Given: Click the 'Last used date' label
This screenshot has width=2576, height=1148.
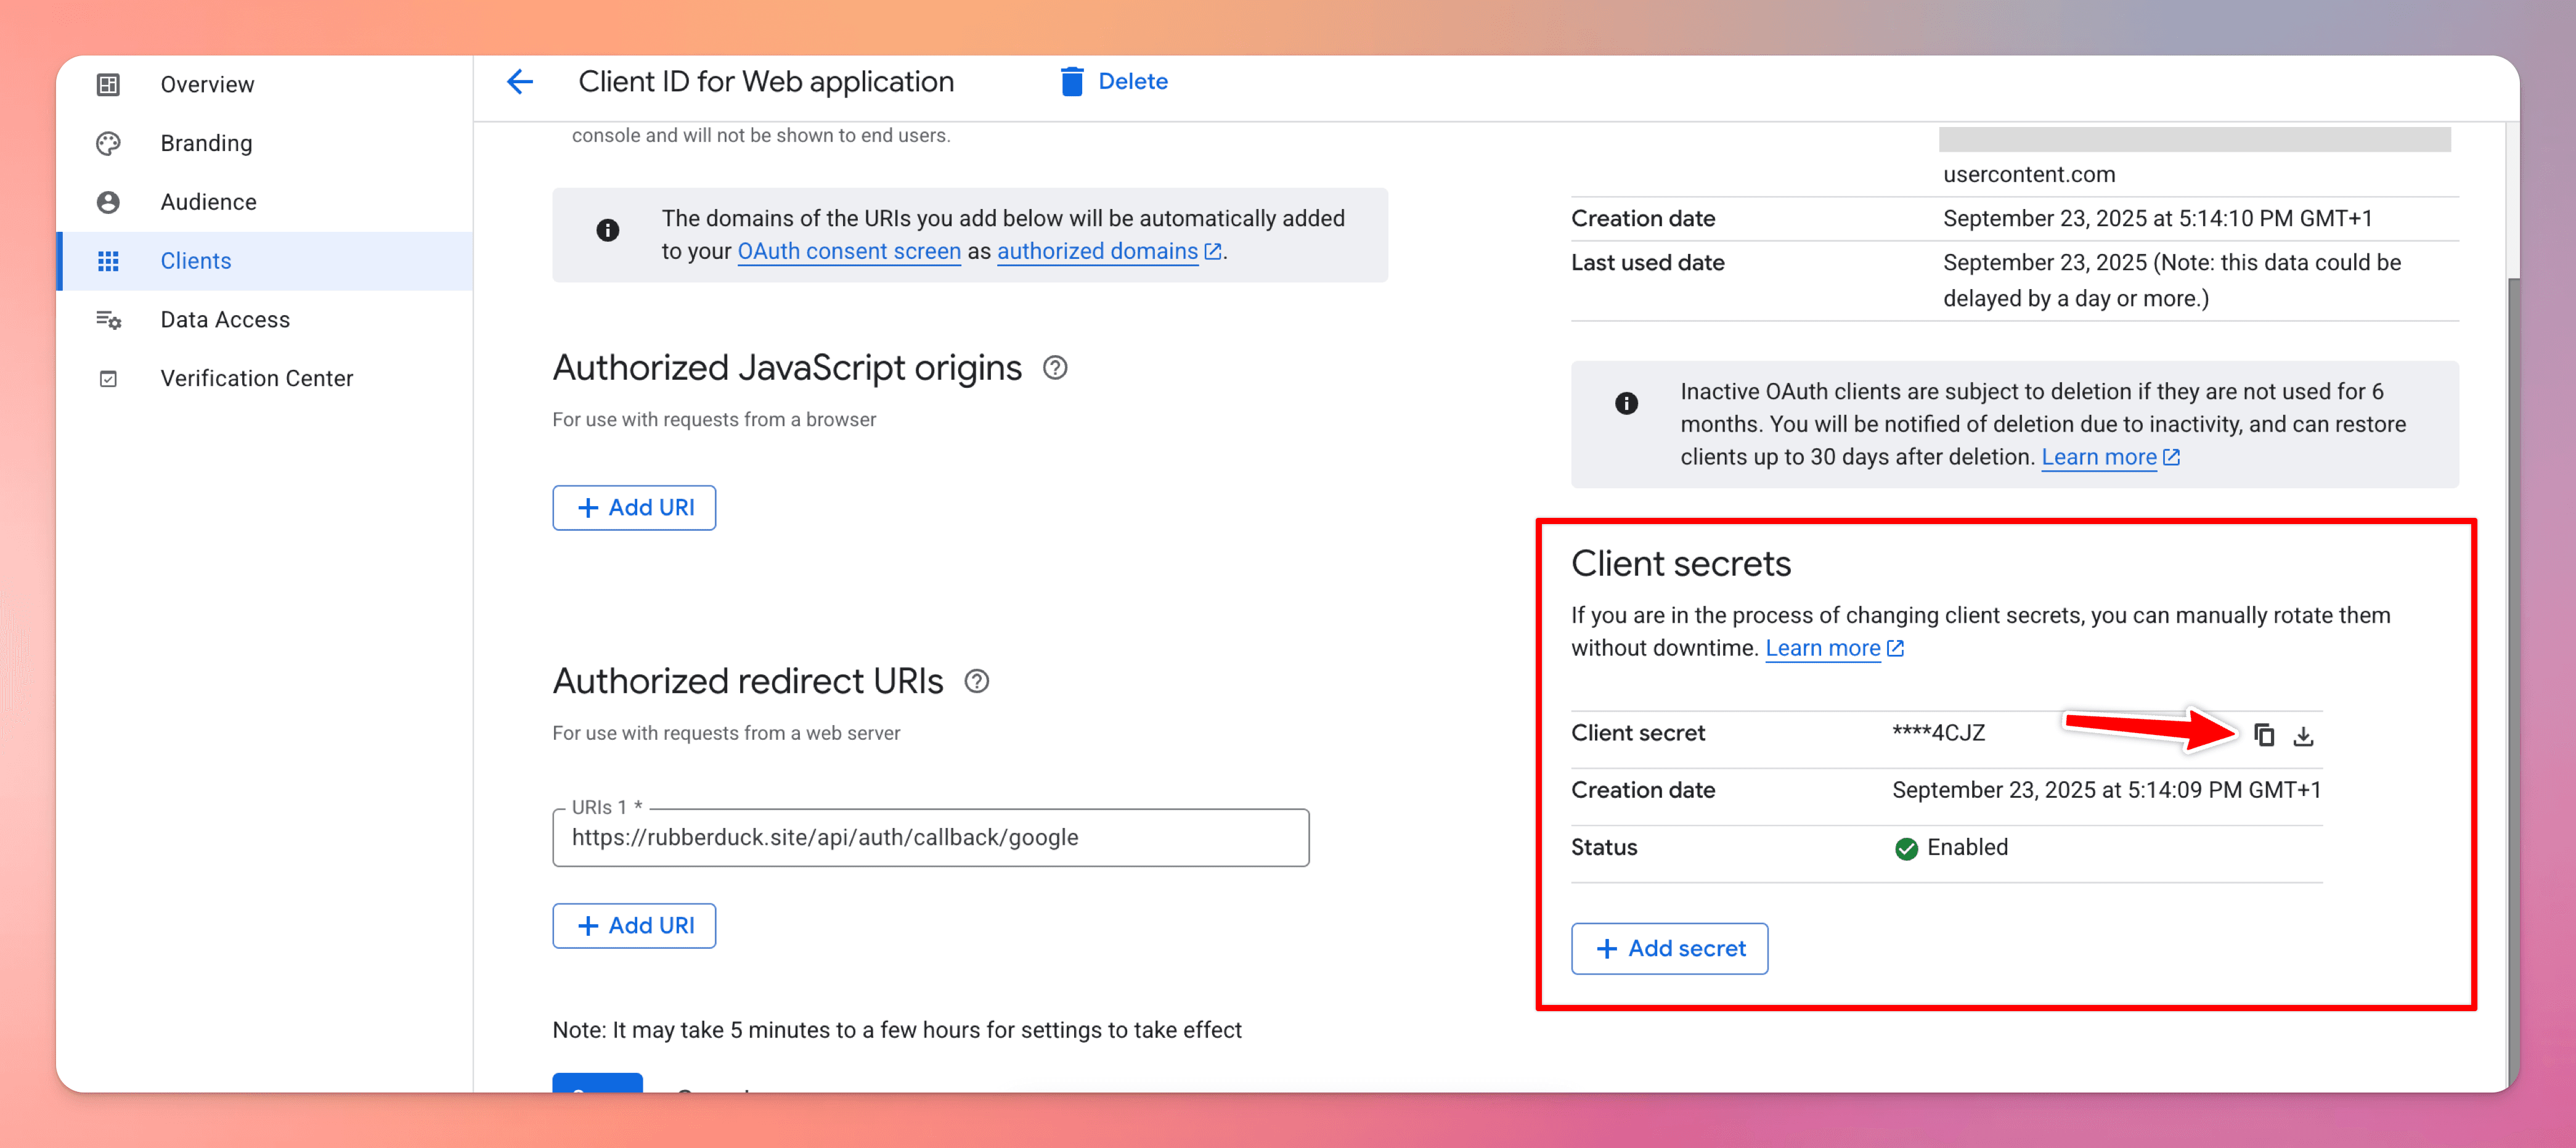Looking at the screenshot, I should click(x=1647, y=263).
